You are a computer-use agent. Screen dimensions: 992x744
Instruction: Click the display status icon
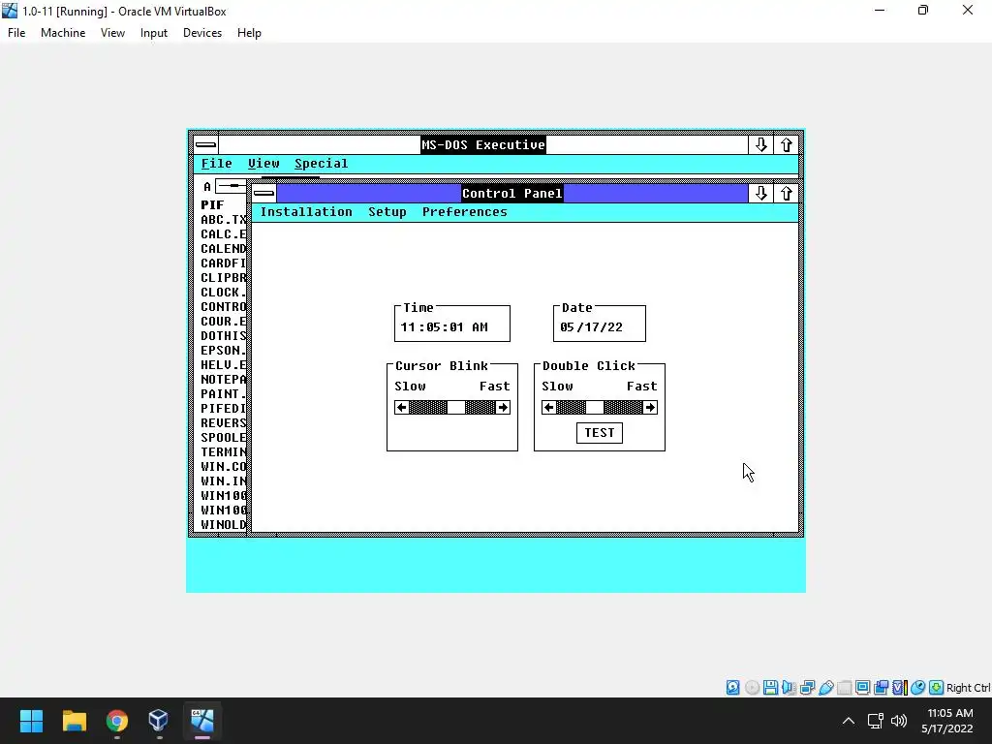point(862,688)
